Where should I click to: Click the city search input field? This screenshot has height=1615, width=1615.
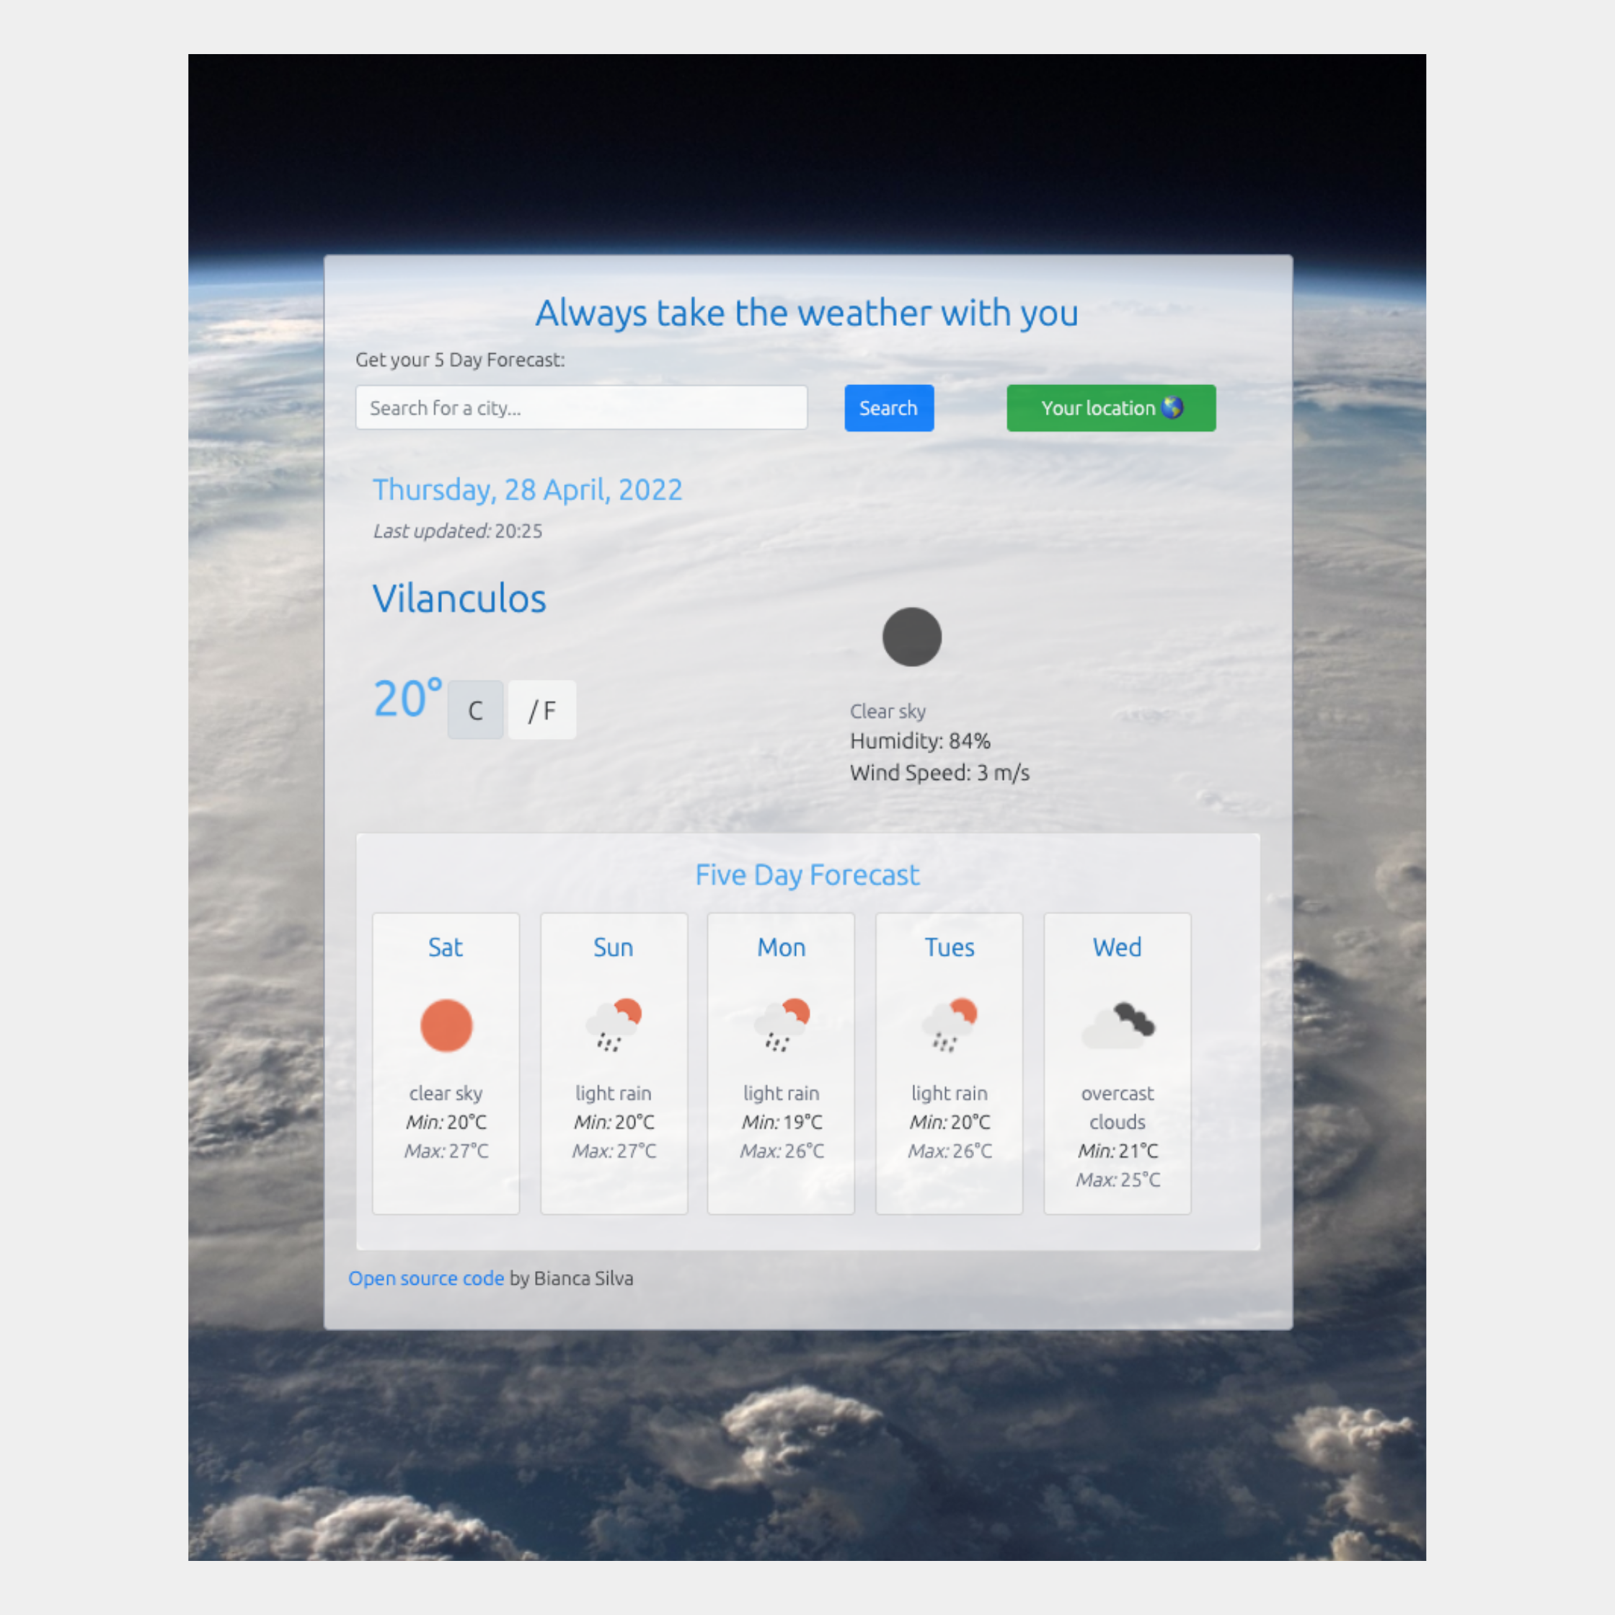tap(581, 407)
